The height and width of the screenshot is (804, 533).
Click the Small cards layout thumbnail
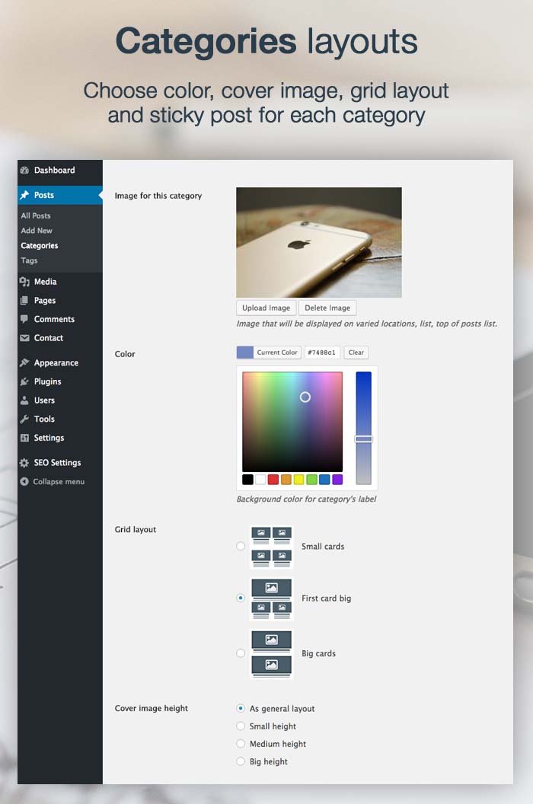(271, 547)
